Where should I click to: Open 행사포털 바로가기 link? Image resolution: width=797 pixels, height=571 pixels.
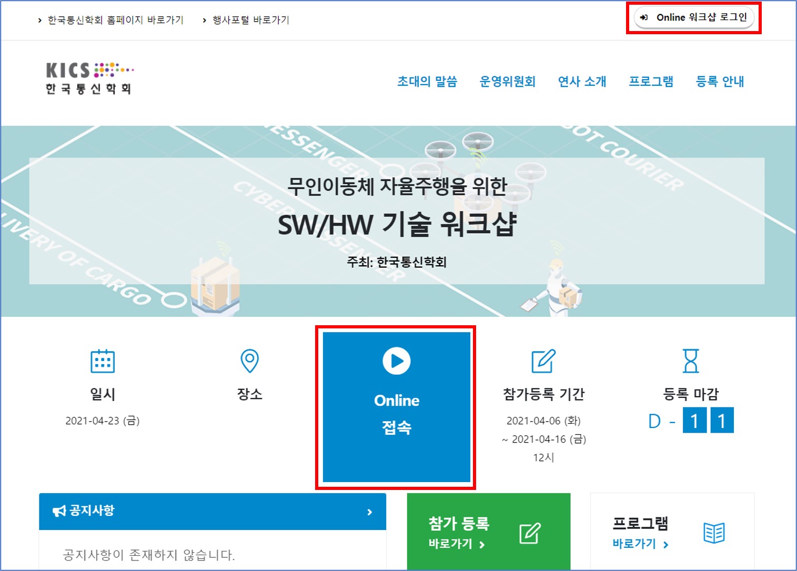[x=250, y=20]
